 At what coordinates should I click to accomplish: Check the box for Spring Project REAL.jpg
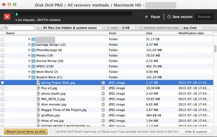coord(2,83)
